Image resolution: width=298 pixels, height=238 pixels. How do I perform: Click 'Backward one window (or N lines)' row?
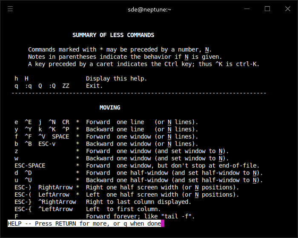pyautogui.click(x=106, y=144)
